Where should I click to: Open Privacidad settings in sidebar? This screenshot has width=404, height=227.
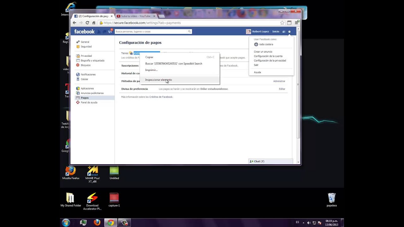tap(86, 56)
